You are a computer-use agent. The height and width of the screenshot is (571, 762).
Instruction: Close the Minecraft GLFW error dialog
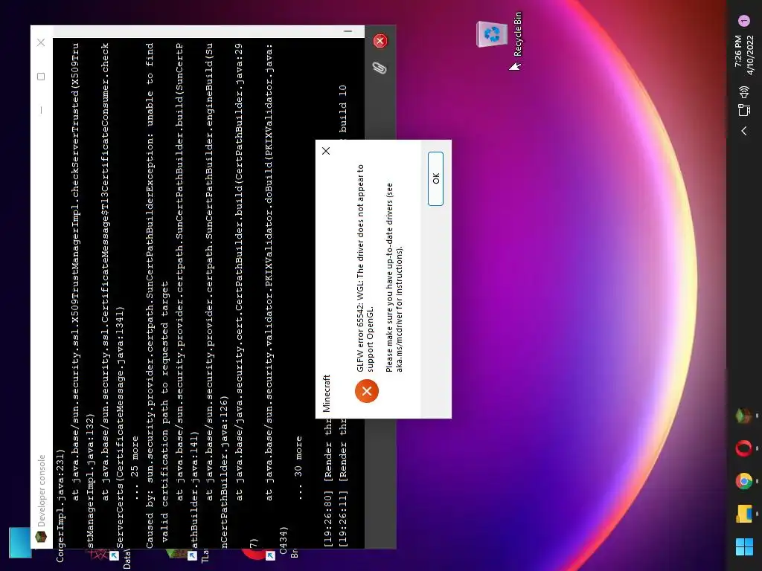point(326,151)
